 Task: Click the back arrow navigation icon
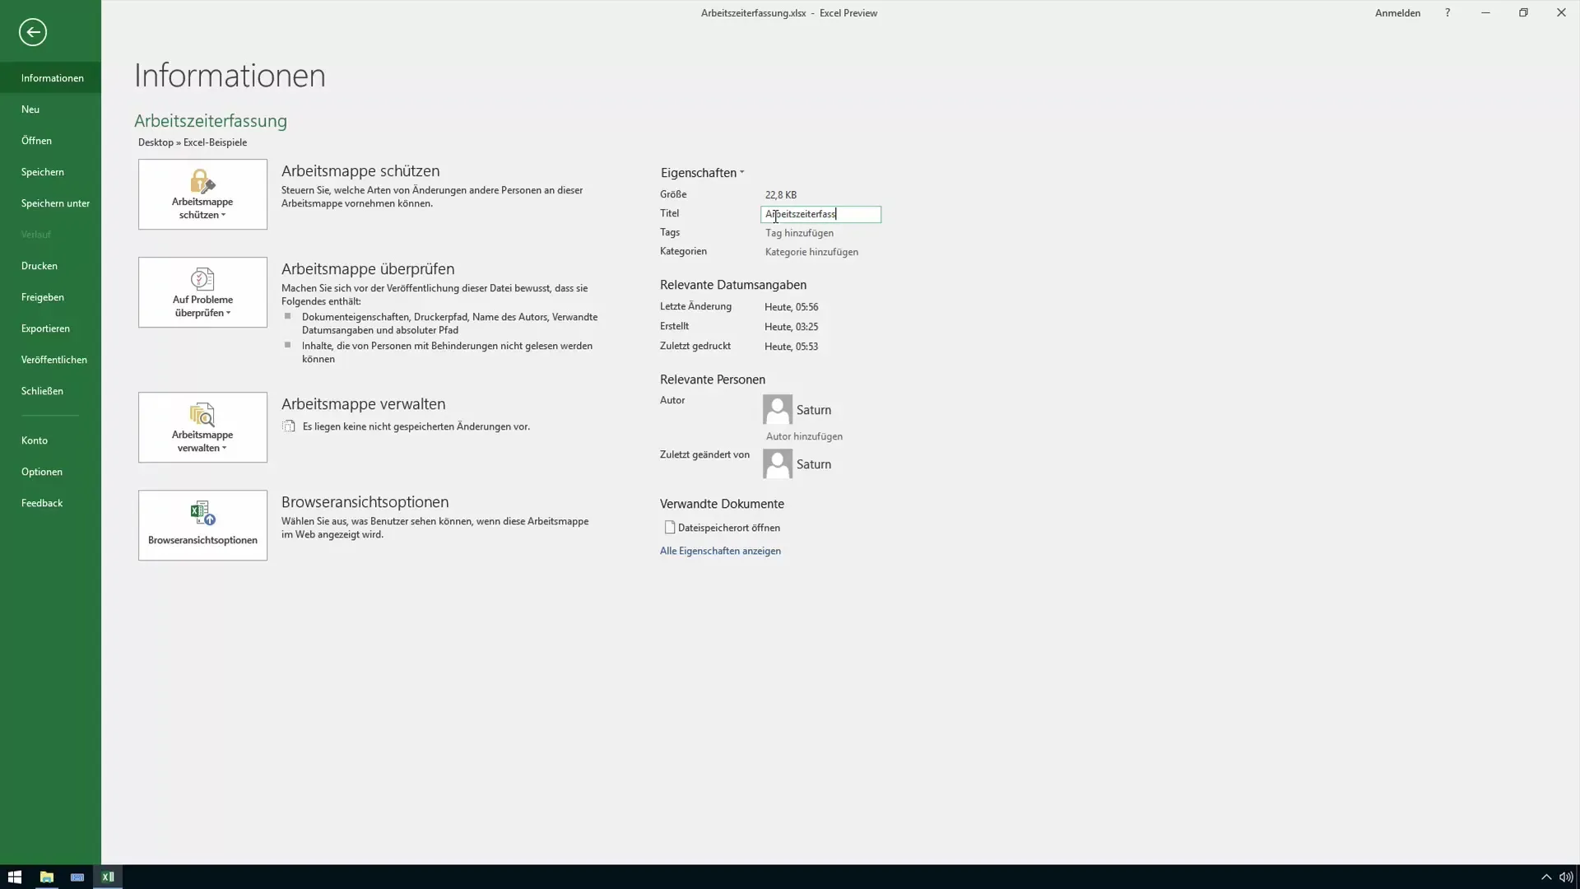coord(31,31)
